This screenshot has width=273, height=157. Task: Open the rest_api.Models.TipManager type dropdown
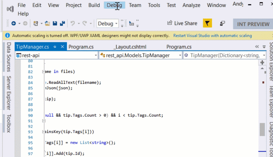pos(141,55)
